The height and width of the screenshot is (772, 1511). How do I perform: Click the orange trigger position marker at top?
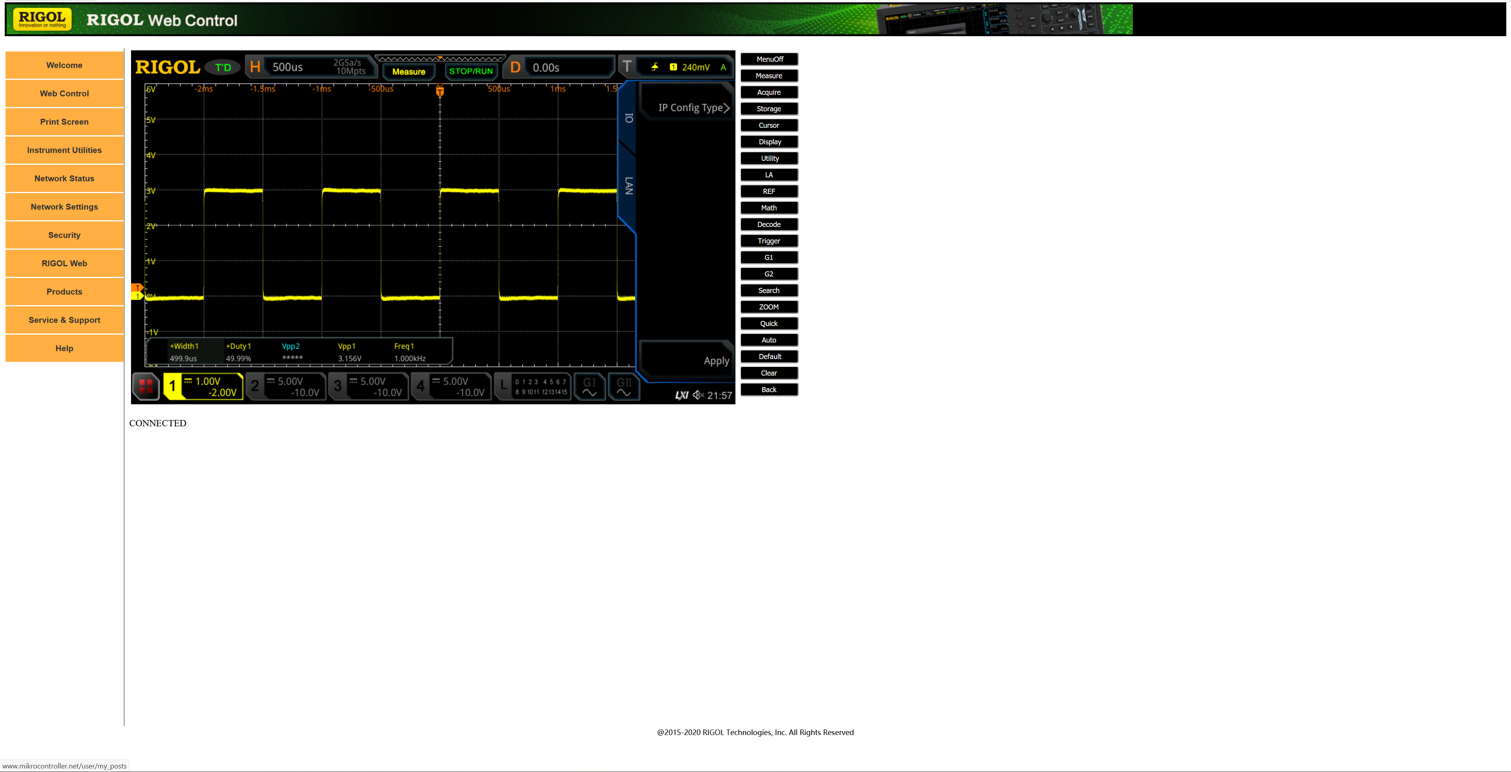point(440,91)
